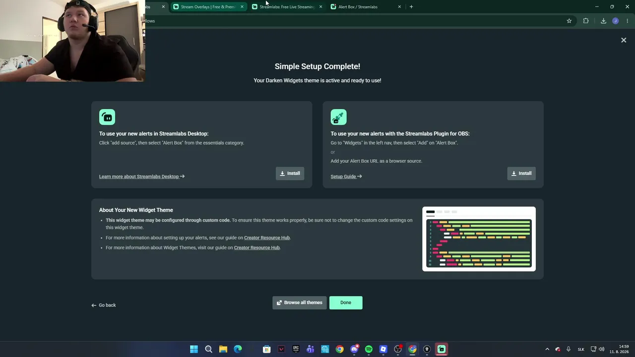Open Creator Resource Hub link about alerts setup
635x357 pixels.
[267, 238]
